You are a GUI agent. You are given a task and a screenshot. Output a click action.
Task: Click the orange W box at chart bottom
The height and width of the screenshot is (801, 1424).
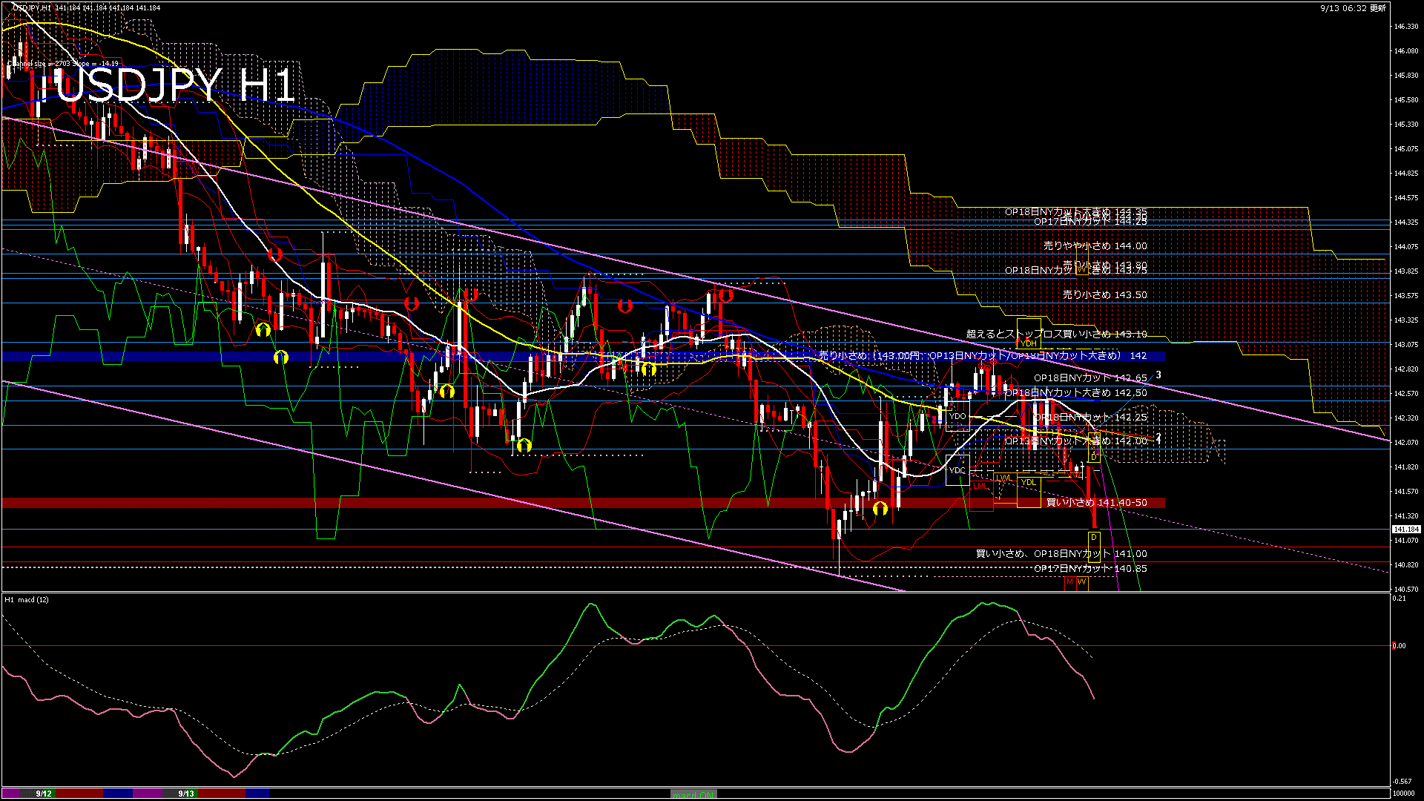pos(1082,582)
